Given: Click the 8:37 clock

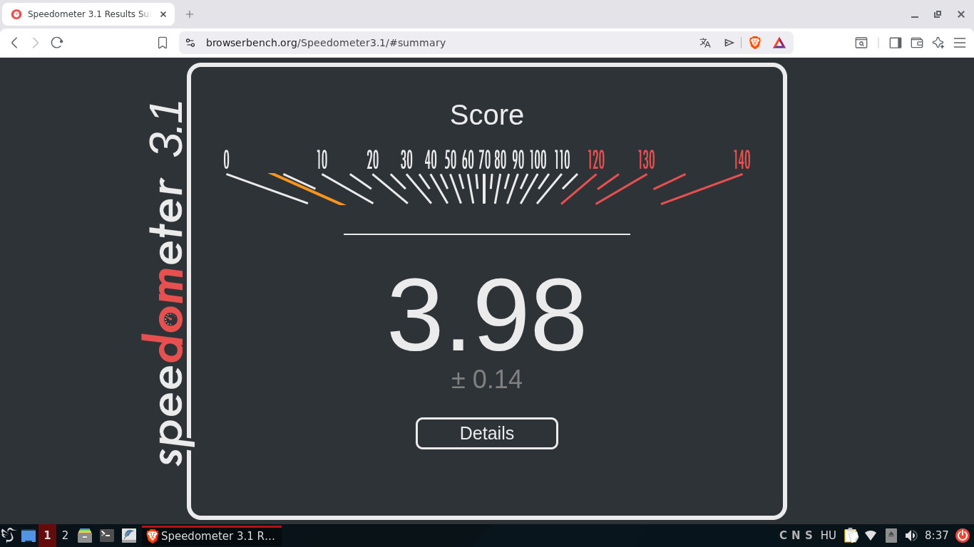Looking at the screenshot, I should click(937, 536).
